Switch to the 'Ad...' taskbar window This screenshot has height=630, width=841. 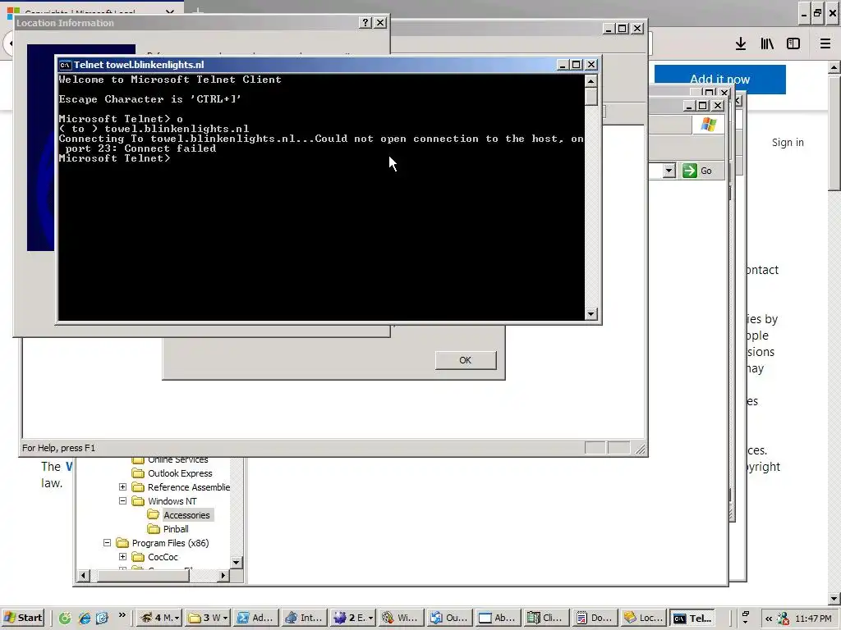(255, 618)
